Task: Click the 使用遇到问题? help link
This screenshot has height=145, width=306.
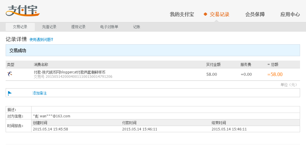Action: tap(41, 40)
